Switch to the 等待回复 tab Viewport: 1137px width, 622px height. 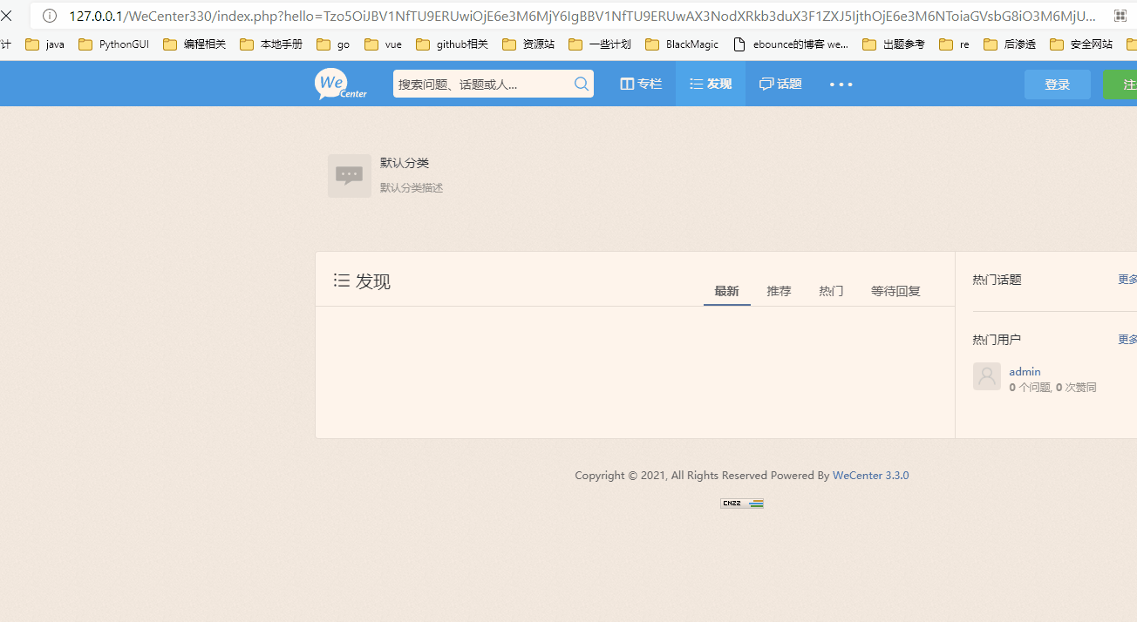point(895,291)
